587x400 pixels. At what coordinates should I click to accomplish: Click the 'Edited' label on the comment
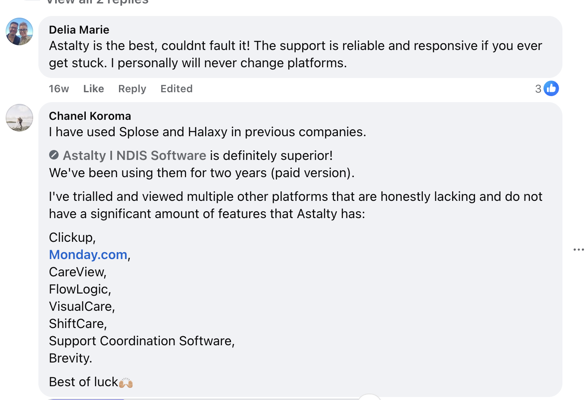click(x=176, y=88)
